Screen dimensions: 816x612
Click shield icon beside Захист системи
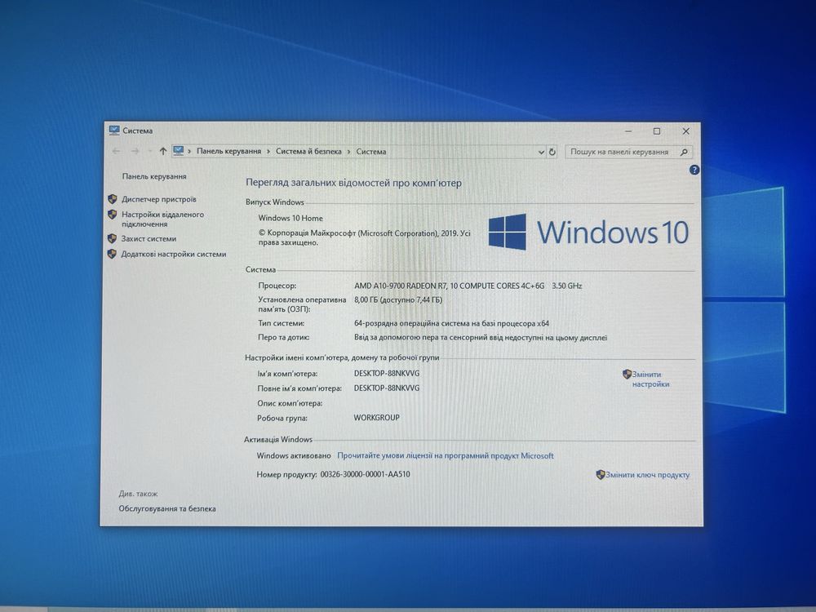pyautogui.click(x=112, y=239)
